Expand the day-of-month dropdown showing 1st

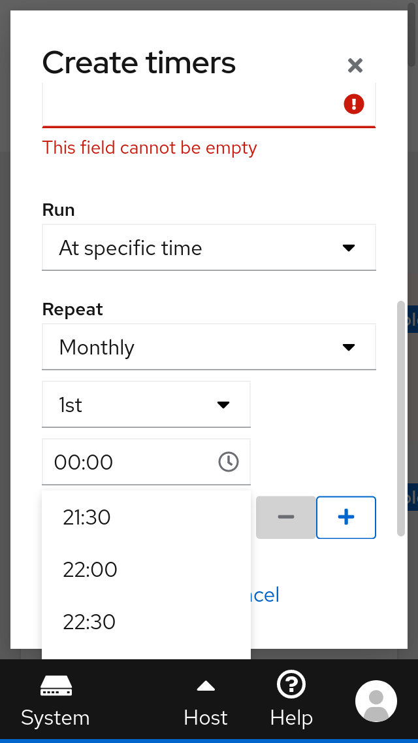pos(146,404)
